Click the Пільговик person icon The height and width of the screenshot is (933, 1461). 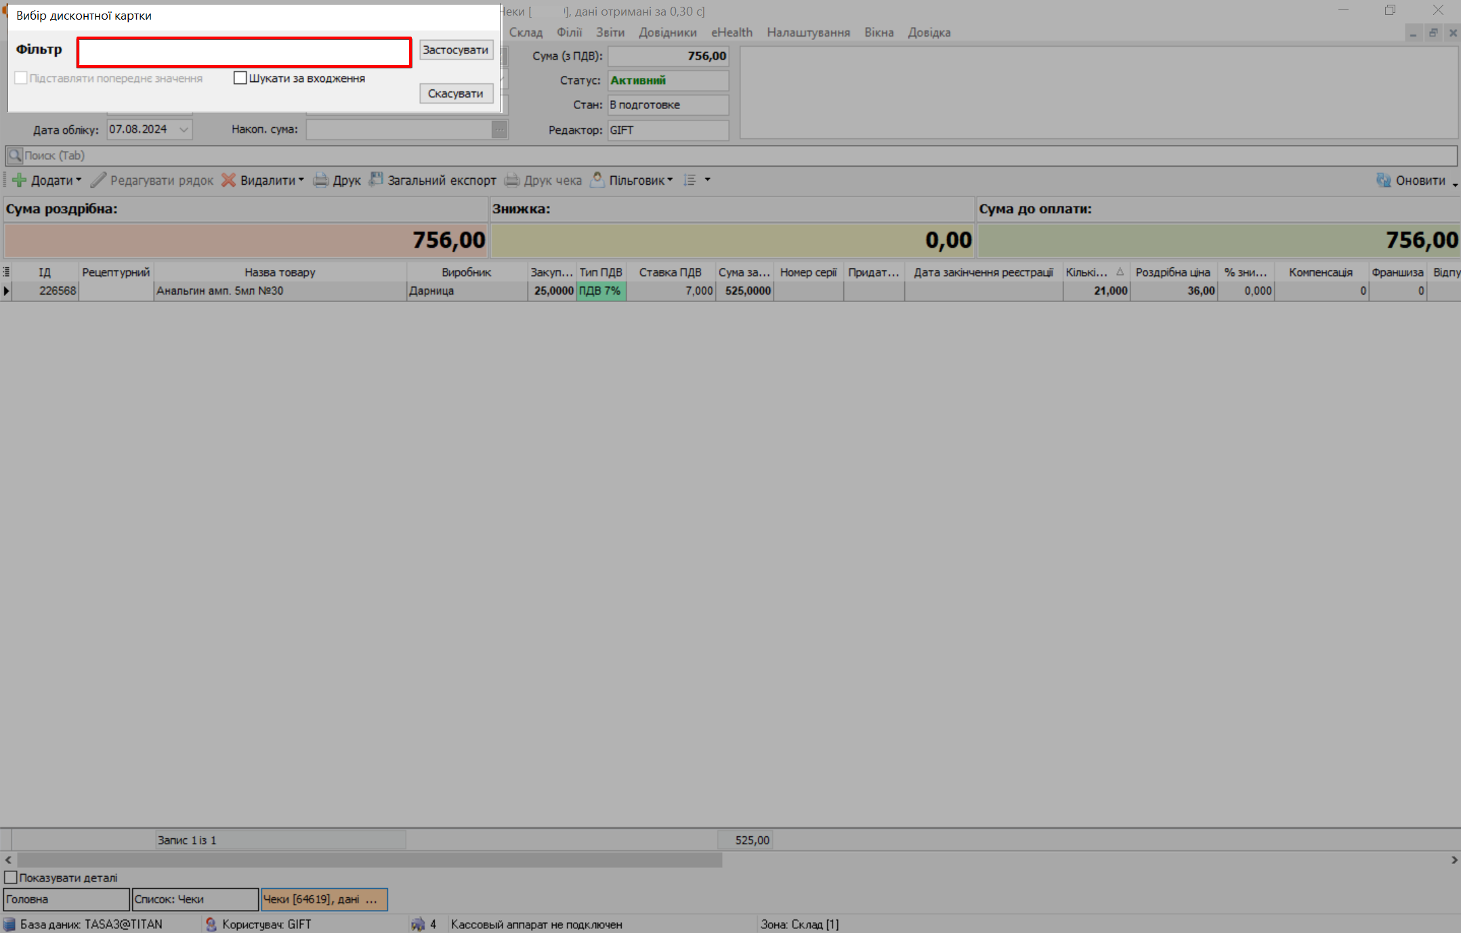pyautogui.click(x=597, y=179)
